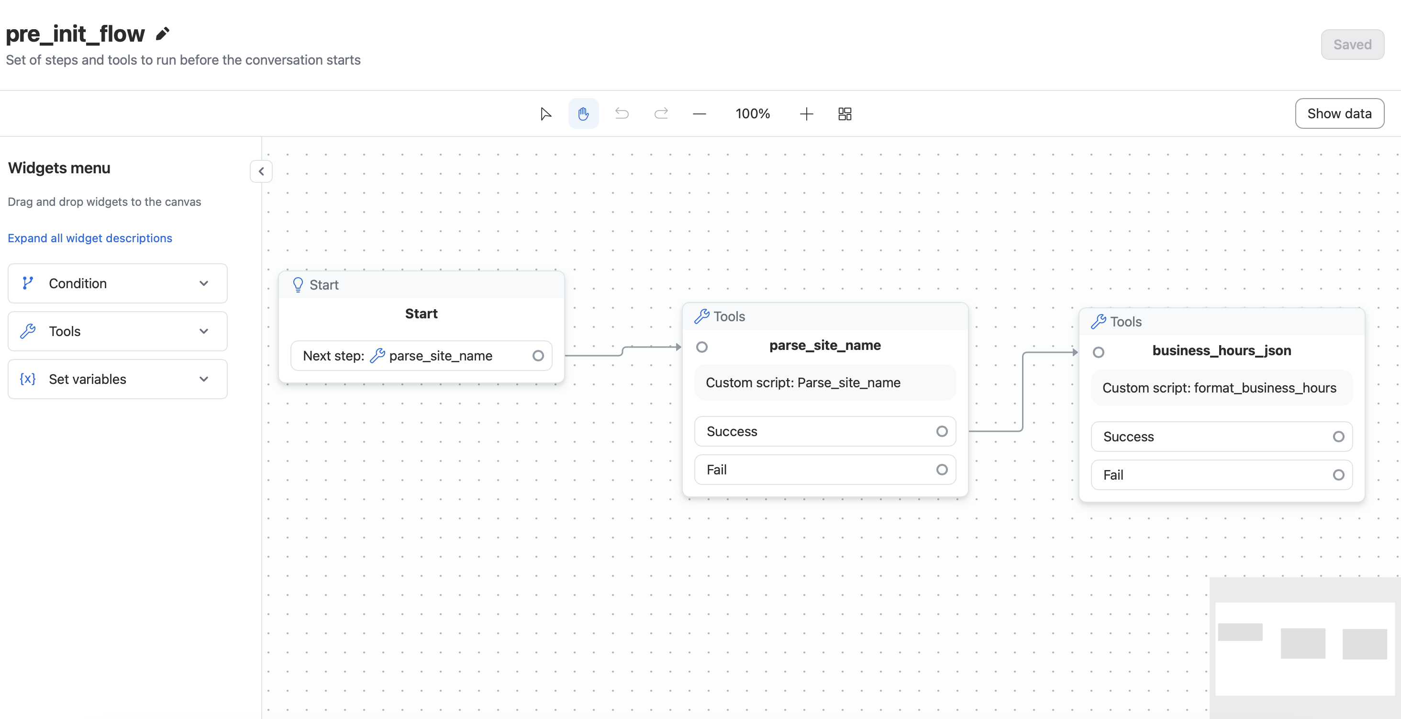Undo the last canvas action
Screen dimensions: 1401x719
622,114
